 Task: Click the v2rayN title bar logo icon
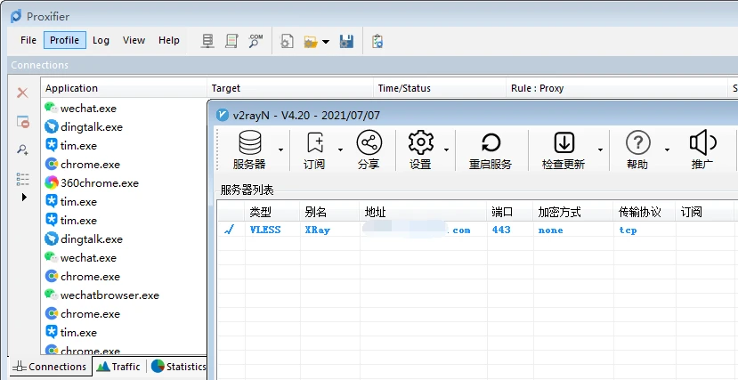[x=223, y=115]
